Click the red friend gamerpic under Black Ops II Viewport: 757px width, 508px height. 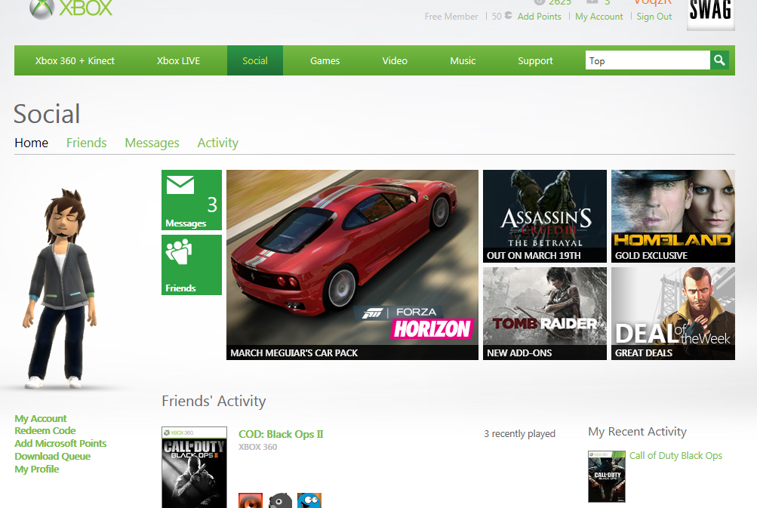(x=251, y=500)
